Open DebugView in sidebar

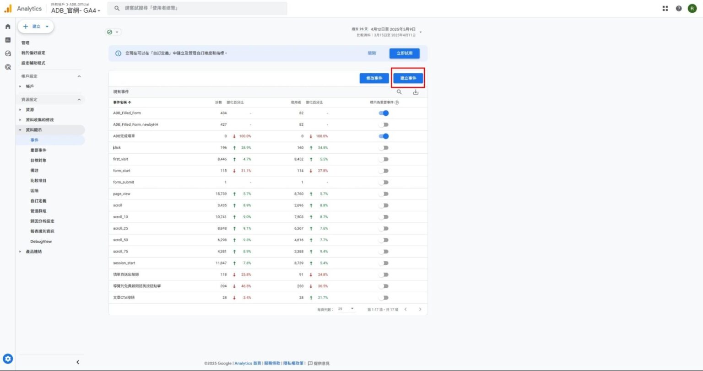click(x=41, y=242)
